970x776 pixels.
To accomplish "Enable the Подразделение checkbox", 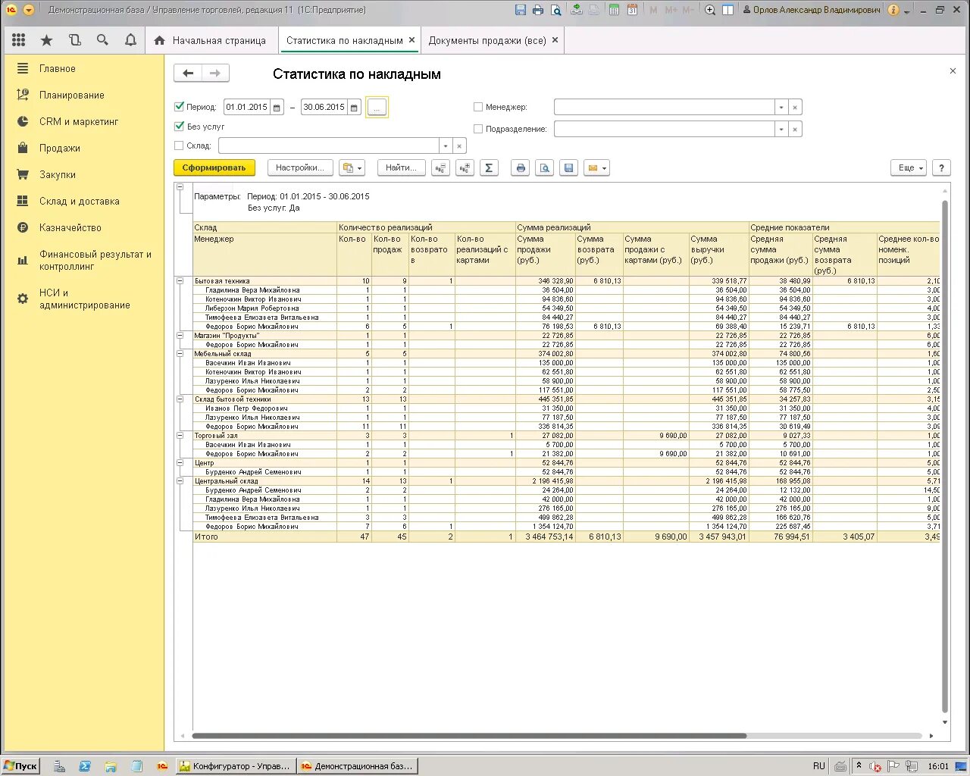I will coord(478,129).
